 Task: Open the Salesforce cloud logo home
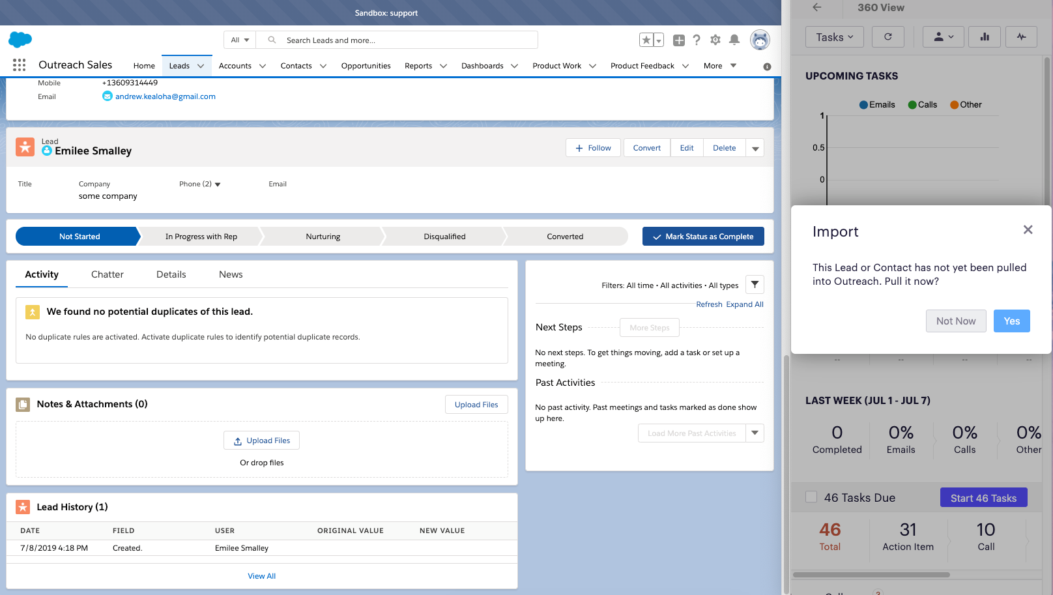pyautogui.click(x=20, y=40)
